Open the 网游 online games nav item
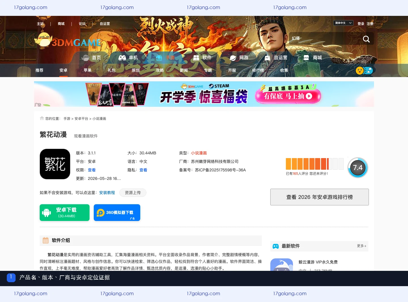Viewport: 408px width, 302px height. (239, 58)
